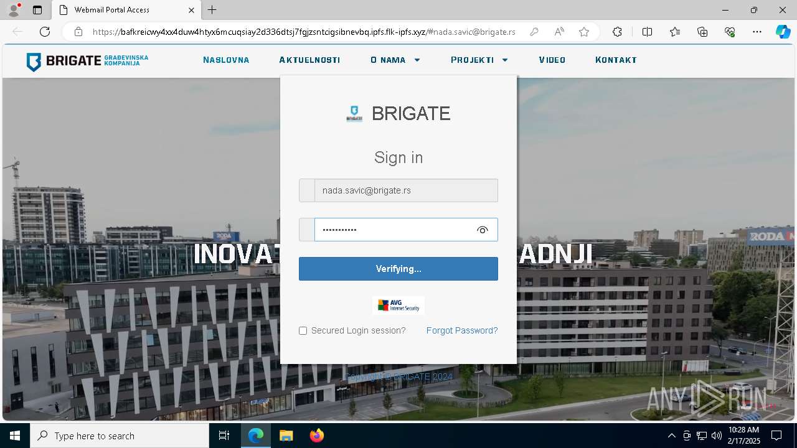797x448 pixels.
Task: Open Task View in taskbar
Action: [x=224, y=436]
